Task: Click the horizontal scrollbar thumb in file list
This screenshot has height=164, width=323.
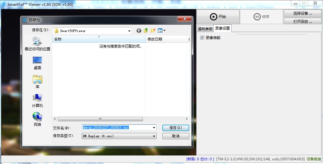Action: pyautogui.click(x=100, y=119)
